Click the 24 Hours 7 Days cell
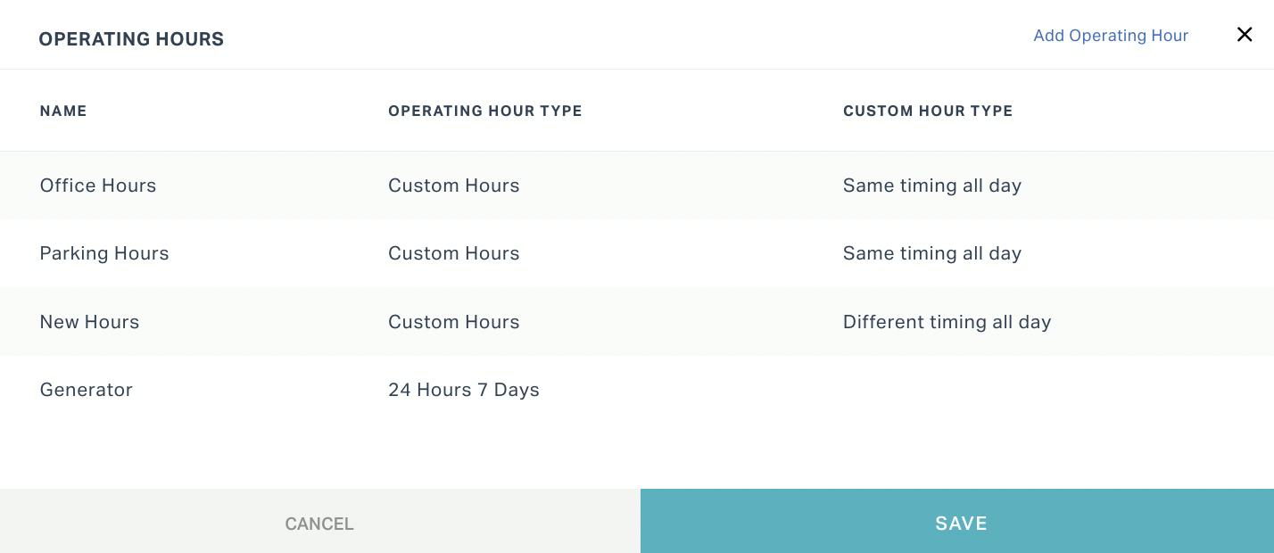 click(x=463, y=390)
